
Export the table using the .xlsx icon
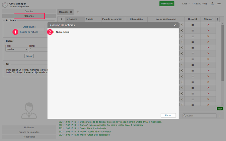coord(220,109)
